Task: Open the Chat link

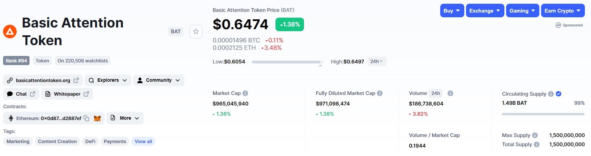Action: point(21,94)
